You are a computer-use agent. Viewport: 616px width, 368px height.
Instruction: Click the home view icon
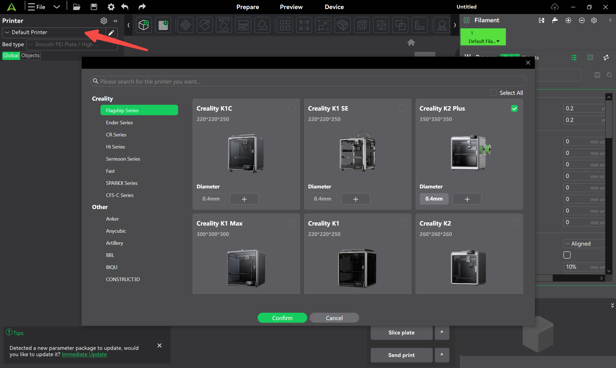point(411,42)
